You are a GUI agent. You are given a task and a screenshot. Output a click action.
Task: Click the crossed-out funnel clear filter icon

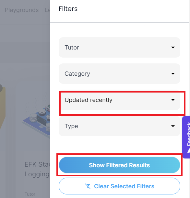click(88, 186)
